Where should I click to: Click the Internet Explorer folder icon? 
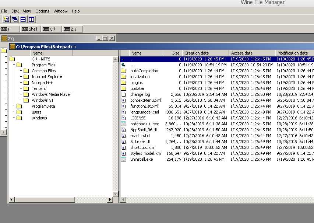(26, 77)
